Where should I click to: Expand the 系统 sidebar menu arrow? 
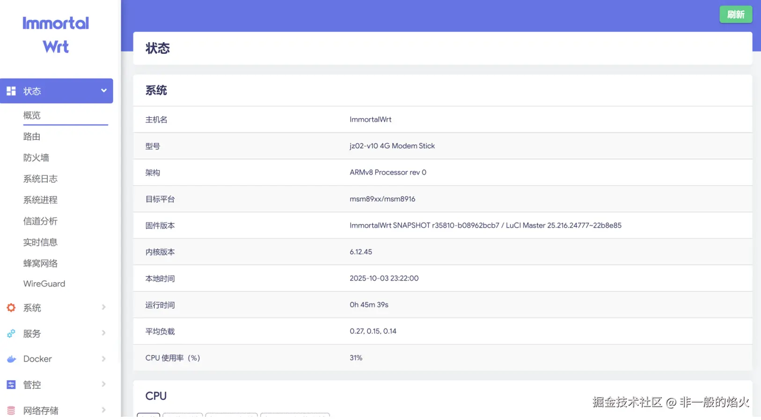pyautogui.click(x=103, y=307)
